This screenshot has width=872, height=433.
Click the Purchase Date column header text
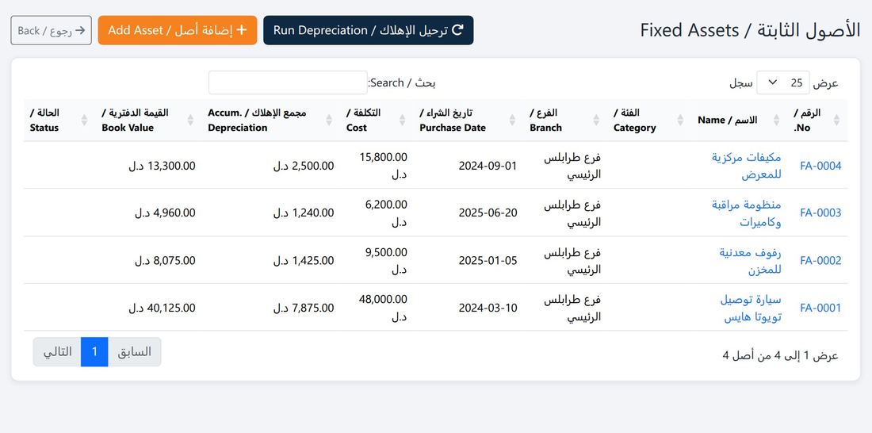453,121
